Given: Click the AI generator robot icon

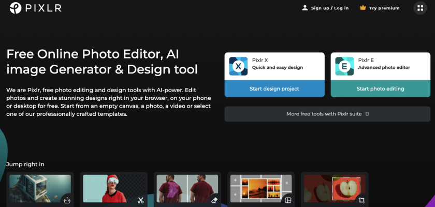Looking at the screenshot, I should point(67,200).
